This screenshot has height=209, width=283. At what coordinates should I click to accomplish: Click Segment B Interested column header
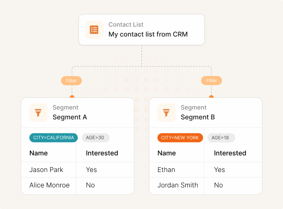(230, 153)
